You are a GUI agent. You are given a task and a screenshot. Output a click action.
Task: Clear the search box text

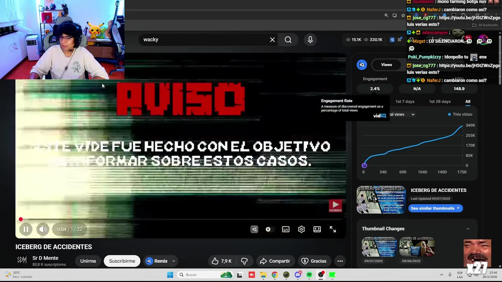[x=272, y=40]
